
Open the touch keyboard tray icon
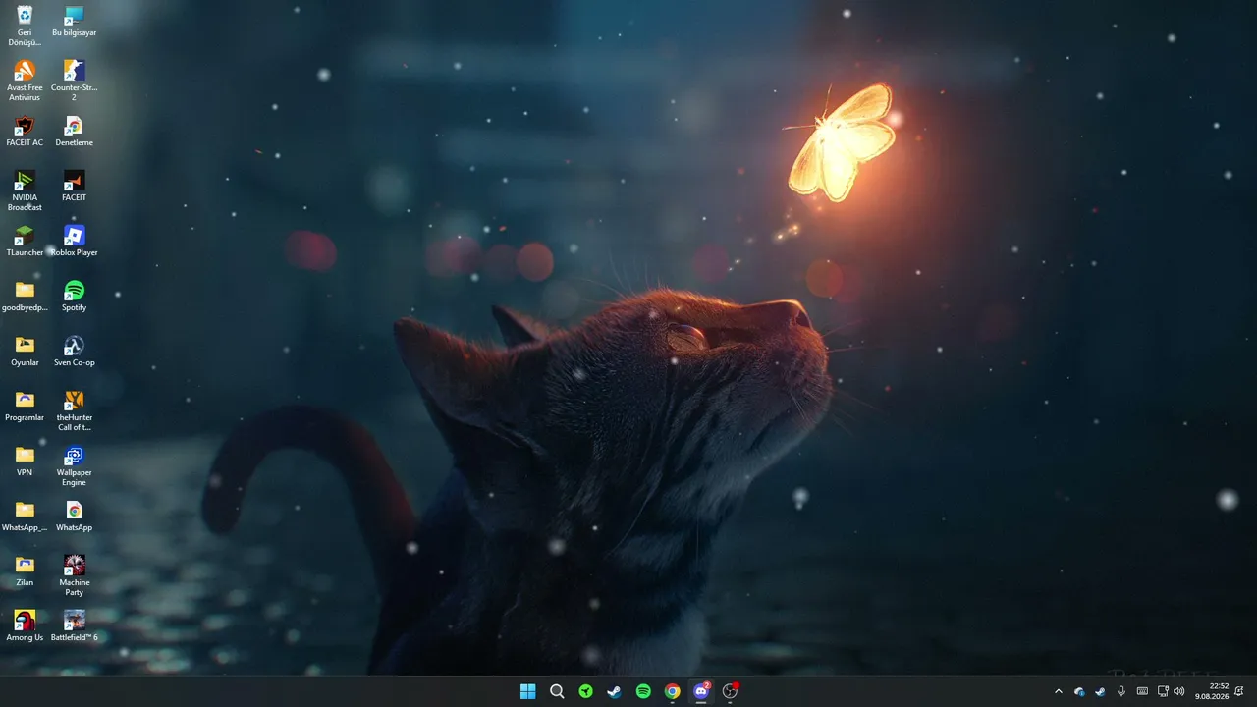(x=1142, y=691)
